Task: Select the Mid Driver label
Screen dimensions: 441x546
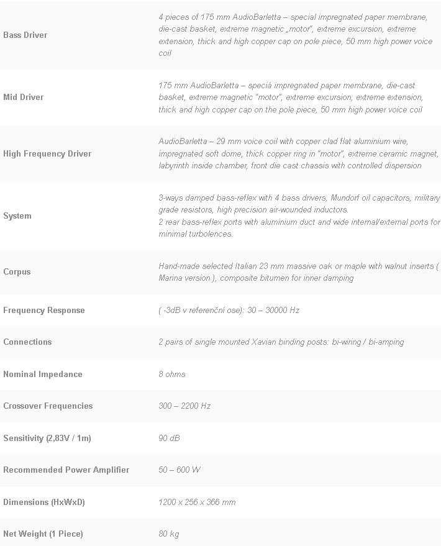Action: point(24,98)
